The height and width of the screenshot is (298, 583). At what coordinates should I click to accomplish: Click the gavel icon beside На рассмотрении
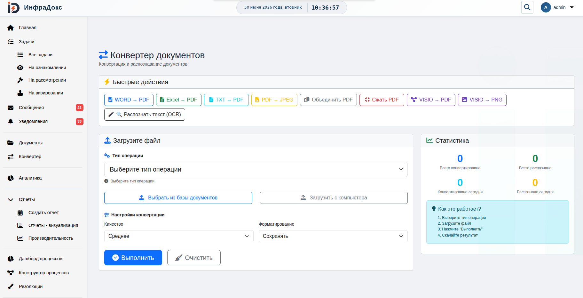point(20,80)
